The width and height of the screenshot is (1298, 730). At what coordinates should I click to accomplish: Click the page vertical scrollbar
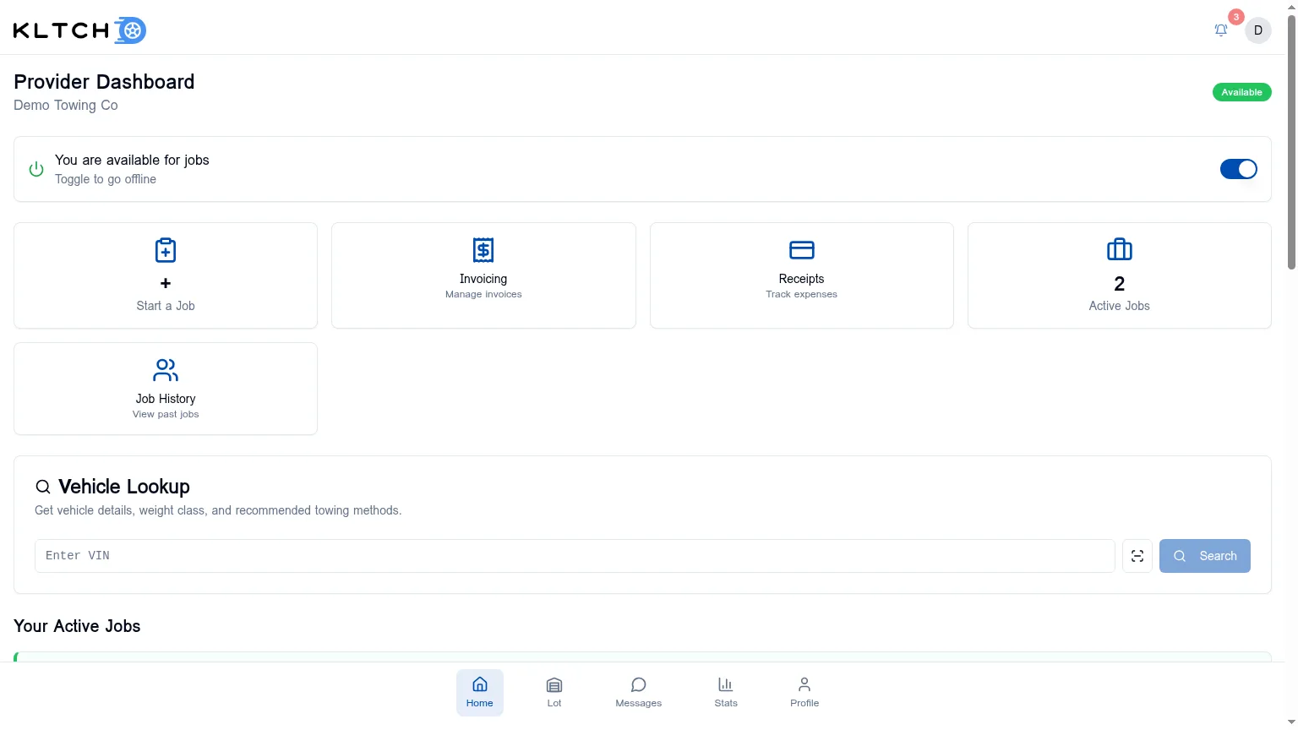(x=1291, y=144)
